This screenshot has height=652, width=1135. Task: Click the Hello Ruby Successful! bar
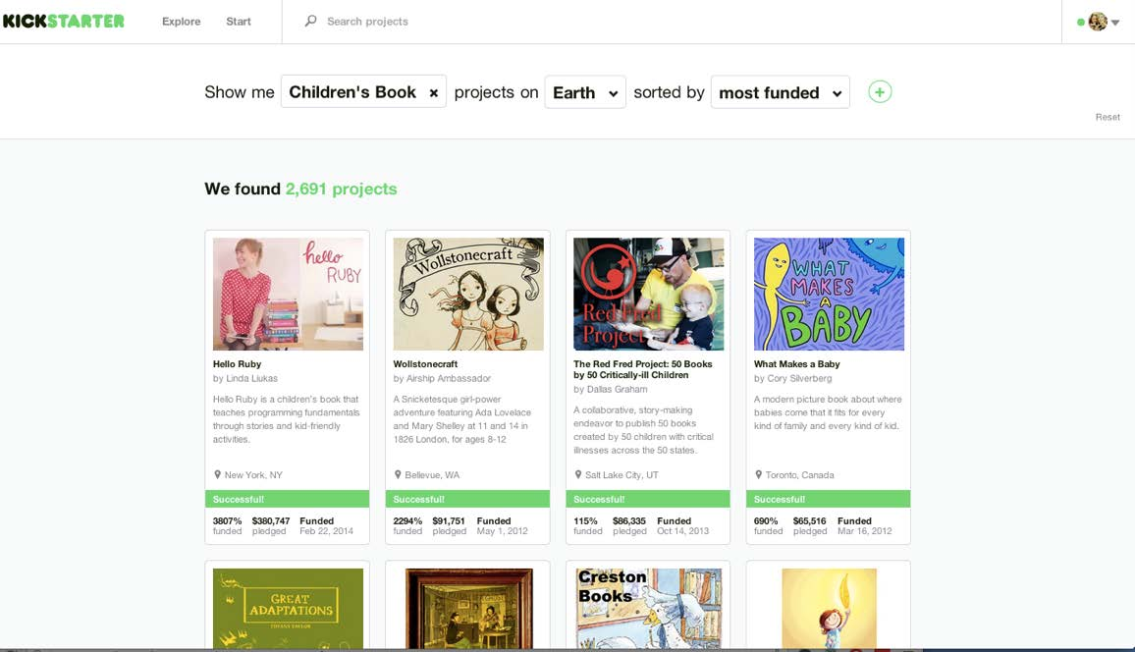click(288, 499)
